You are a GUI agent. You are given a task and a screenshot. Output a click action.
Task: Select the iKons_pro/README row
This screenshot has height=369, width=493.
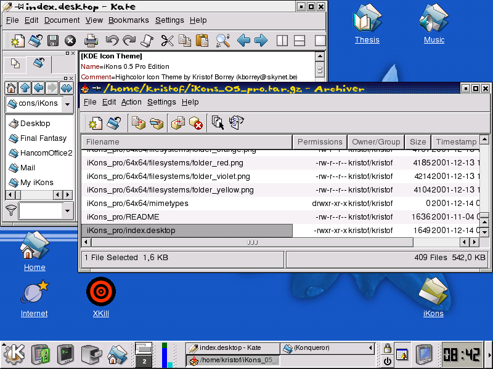click(280, 217)
